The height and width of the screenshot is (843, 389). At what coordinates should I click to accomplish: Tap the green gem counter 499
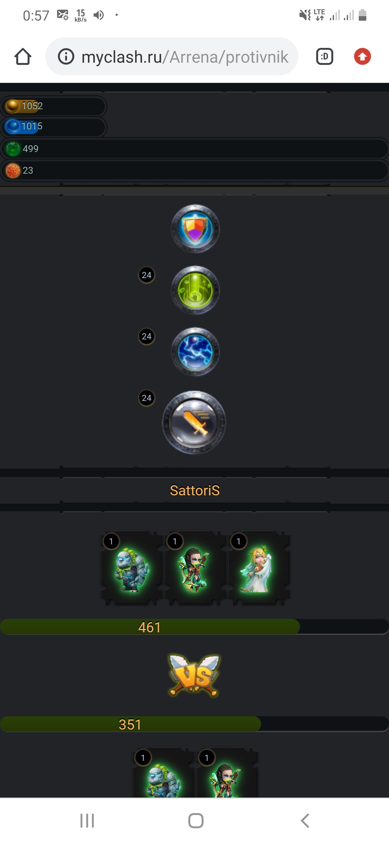pyautogui.click(x=194, y=148)
